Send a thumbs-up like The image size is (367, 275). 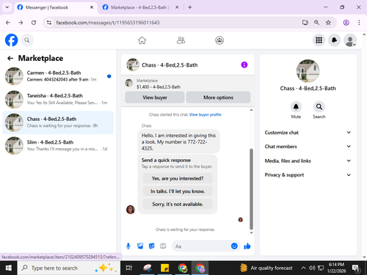[247, 246]
